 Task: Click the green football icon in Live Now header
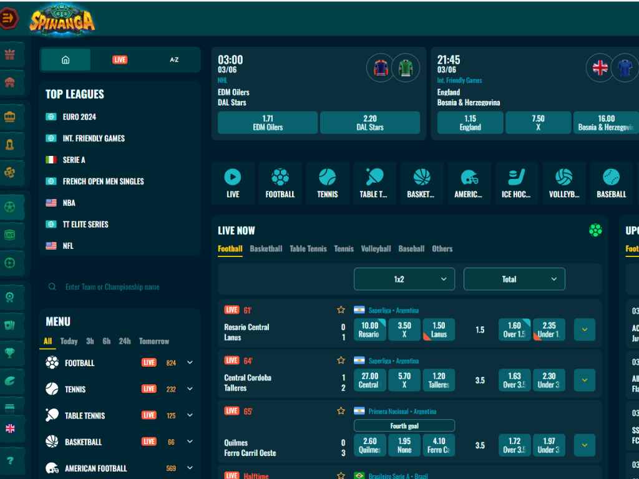[595, 230]
